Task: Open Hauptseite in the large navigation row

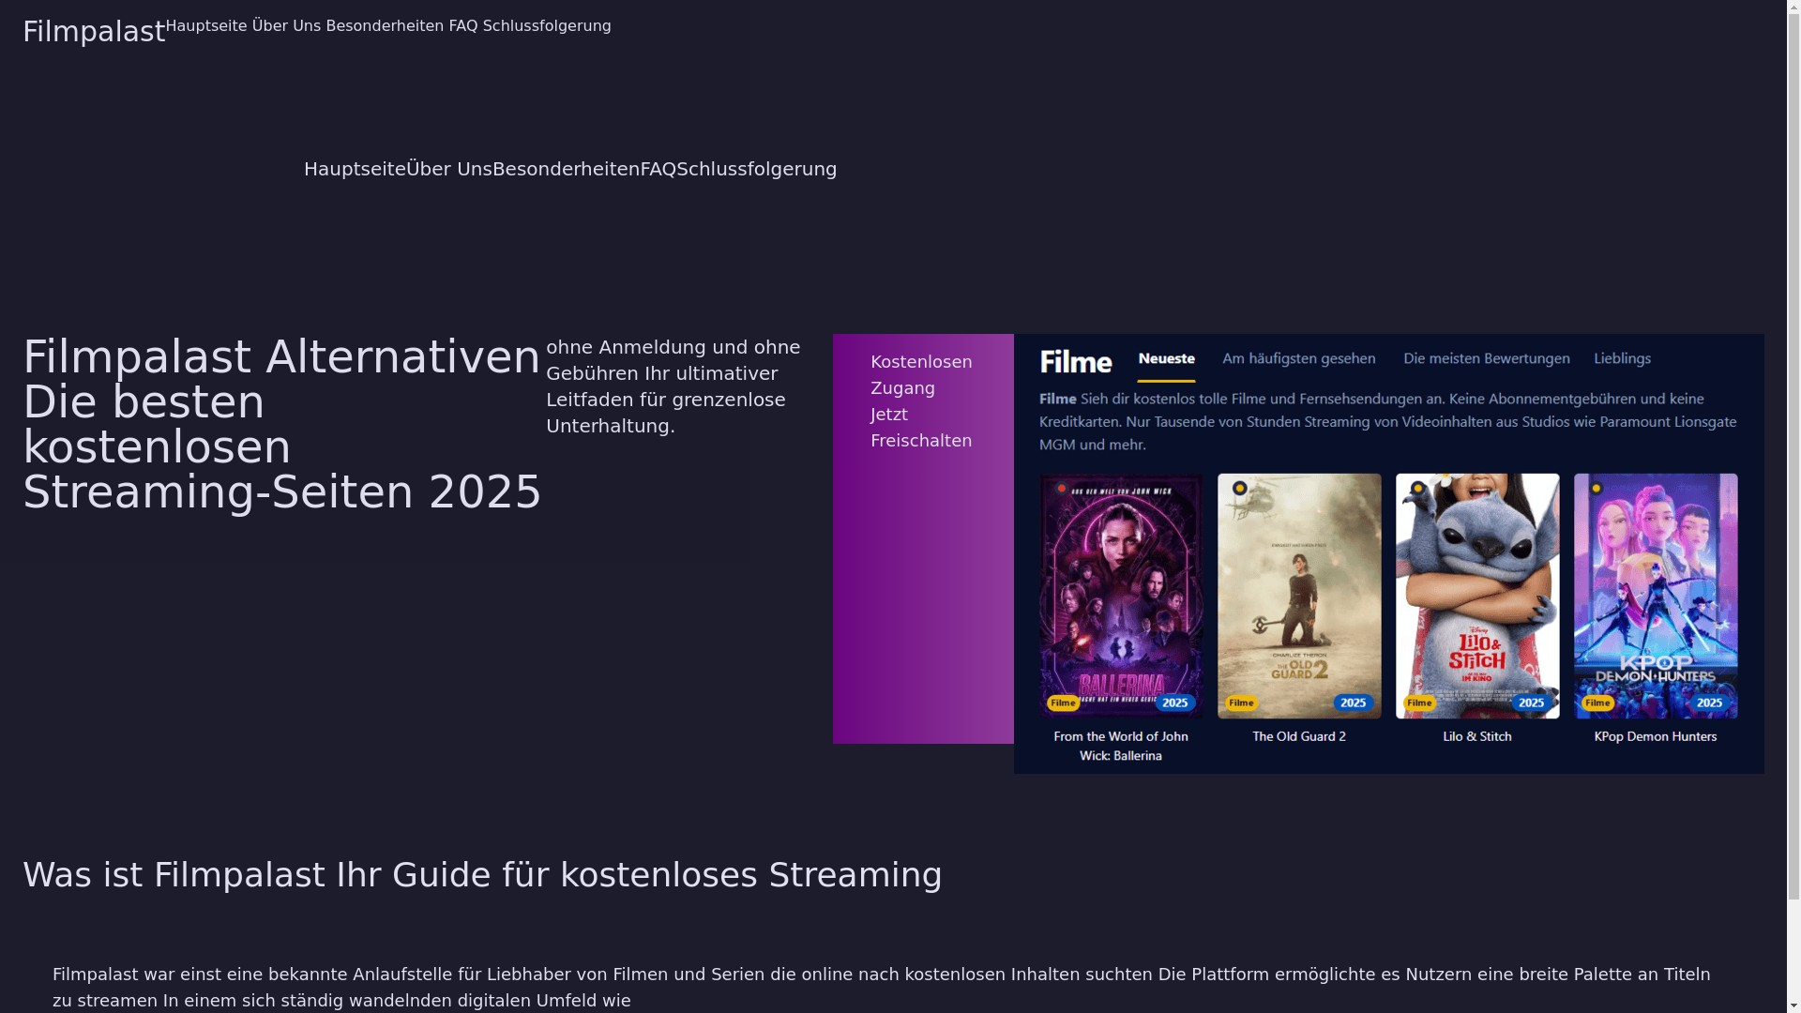Action: 355,169
